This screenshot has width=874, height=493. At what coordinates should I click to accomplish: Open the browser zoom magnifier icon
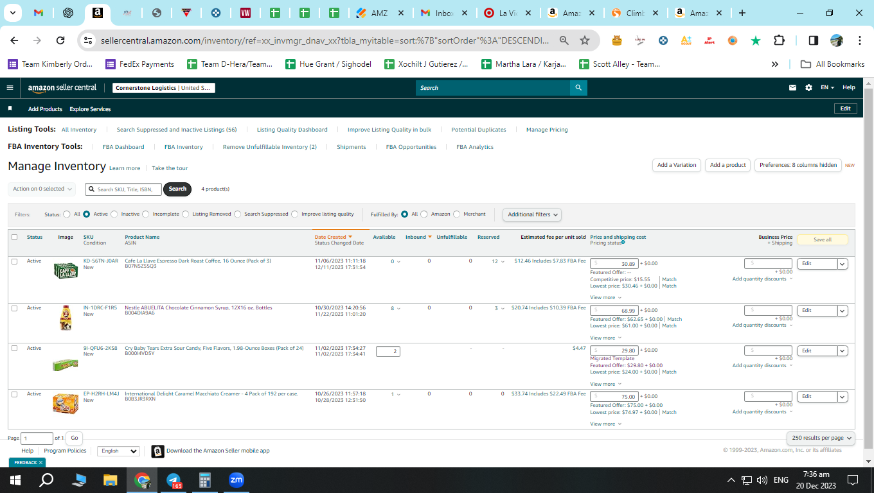coord(564,40)
